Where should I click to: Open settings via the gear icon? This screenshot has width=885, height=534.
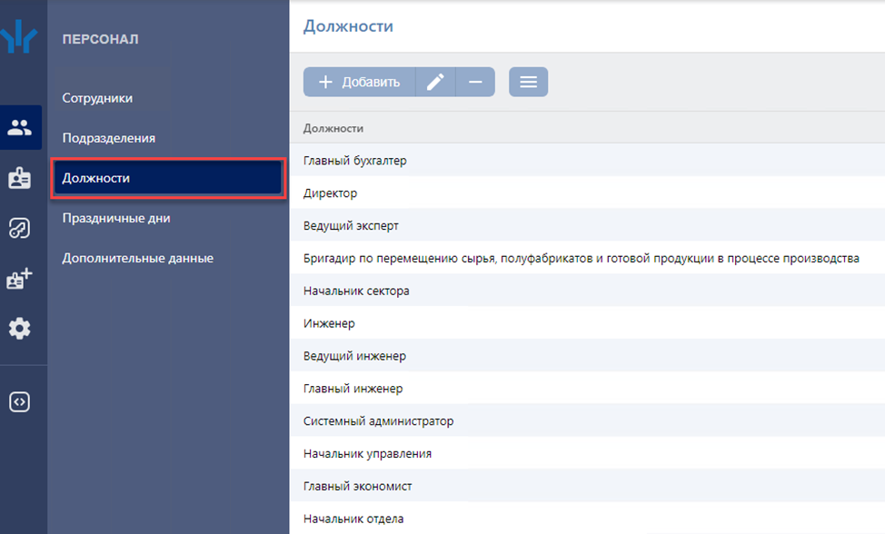coord(20,329)
